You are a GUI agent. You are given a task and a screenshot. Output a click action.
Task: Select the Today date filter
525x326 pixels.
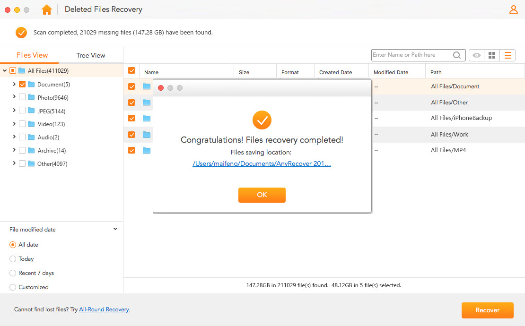click(12, 259)
